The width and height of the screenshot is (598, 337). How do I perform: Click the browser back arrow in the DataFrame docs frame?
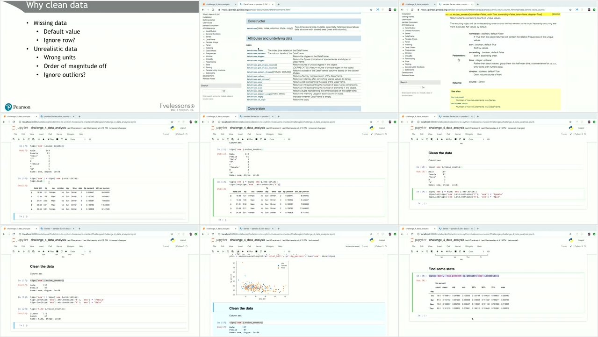(203, 10)
